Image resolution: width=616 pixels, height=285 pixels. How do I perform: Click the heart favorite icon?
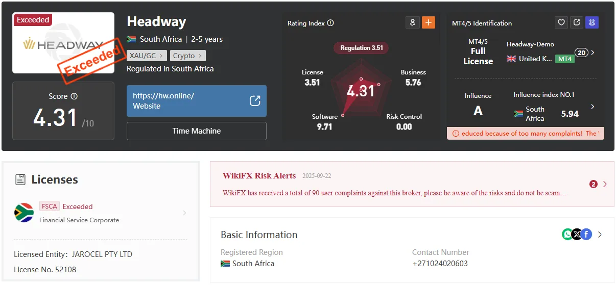coord(561,22)
